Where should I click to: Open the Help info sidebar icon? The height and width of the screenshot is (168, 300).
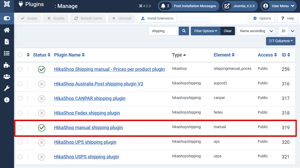pos(7,100)
